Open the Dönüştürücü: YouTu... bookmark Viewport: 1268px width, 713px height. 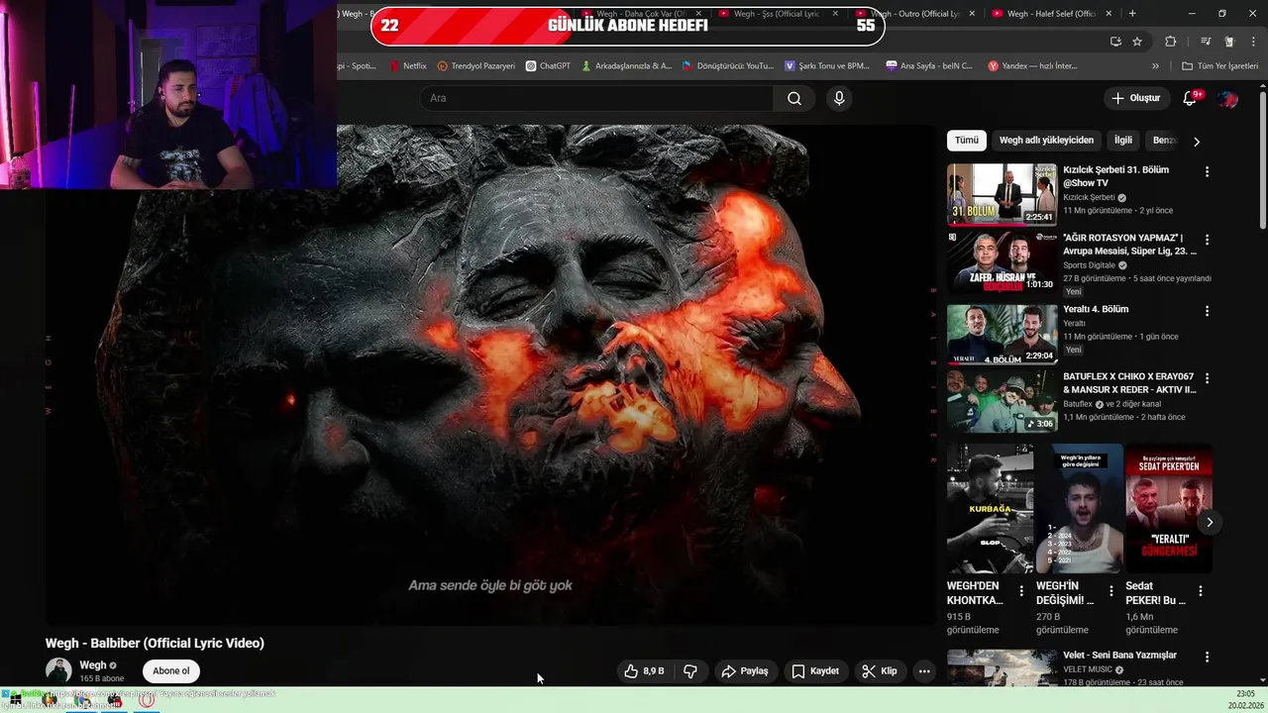point(727,66)
